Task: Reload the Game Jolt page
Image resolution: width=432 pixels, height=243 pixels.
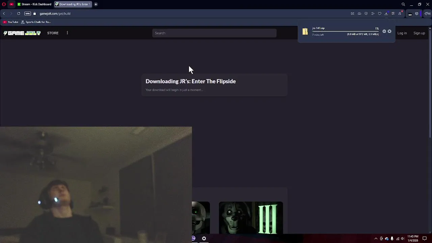Action: click(x=19, y=13)
